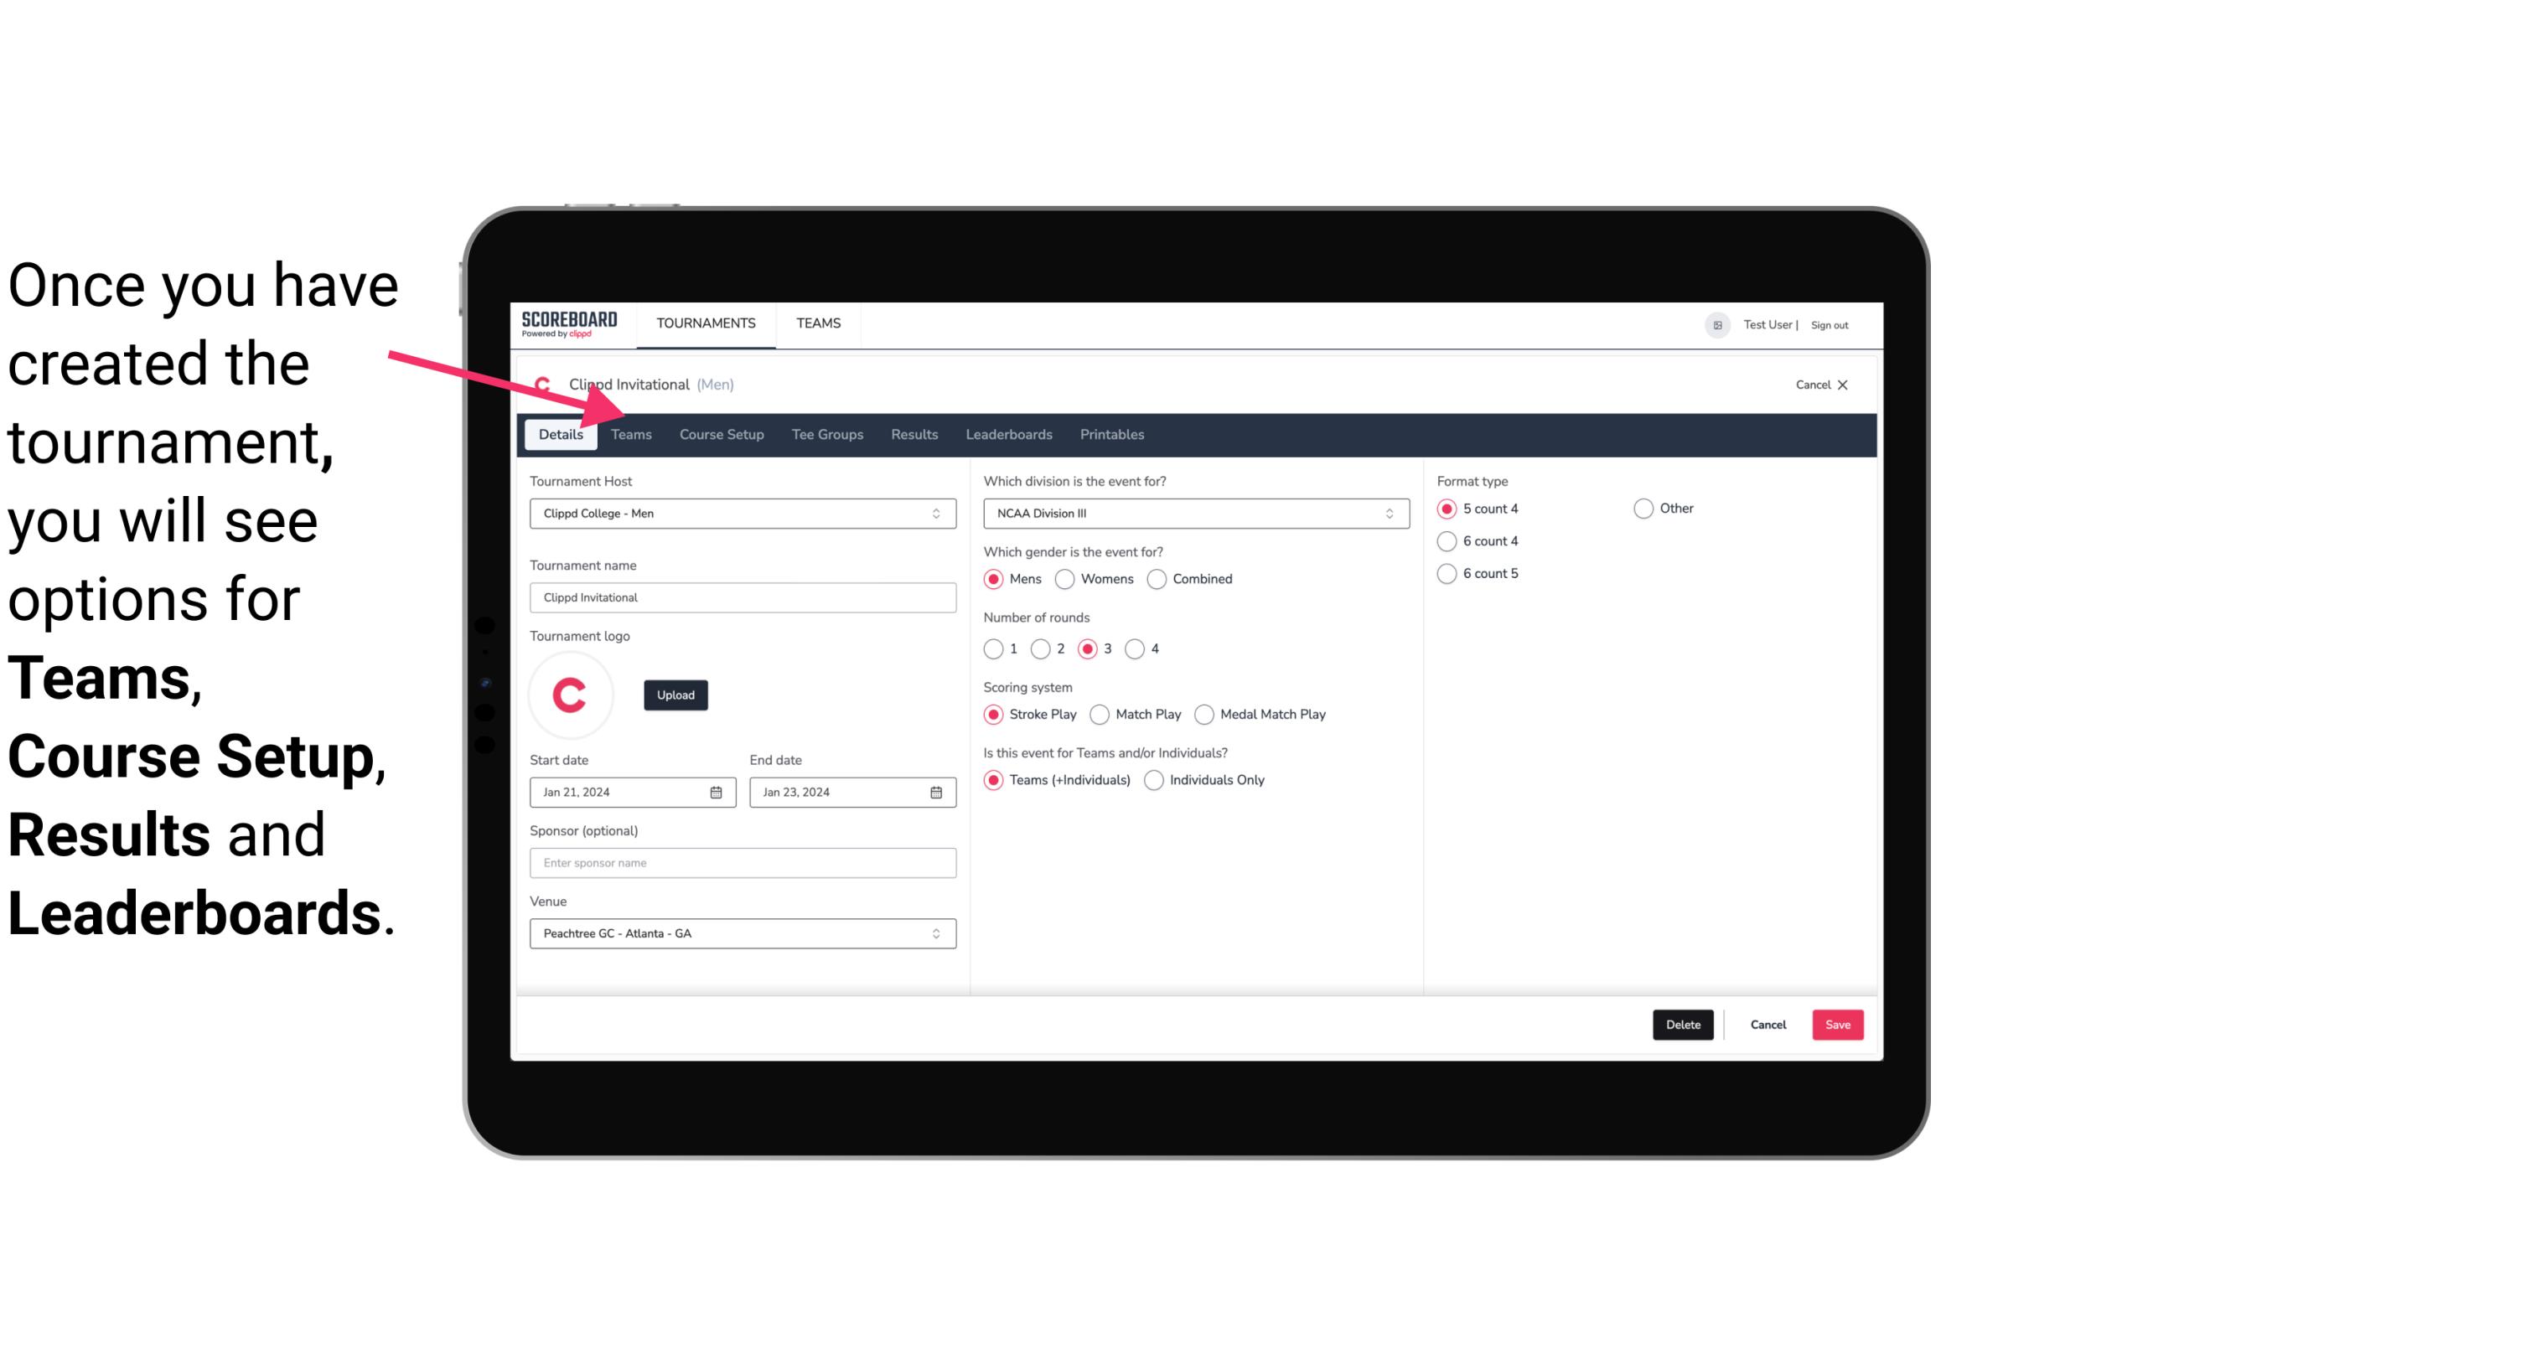Click the Delete button

(1679, 1025)
